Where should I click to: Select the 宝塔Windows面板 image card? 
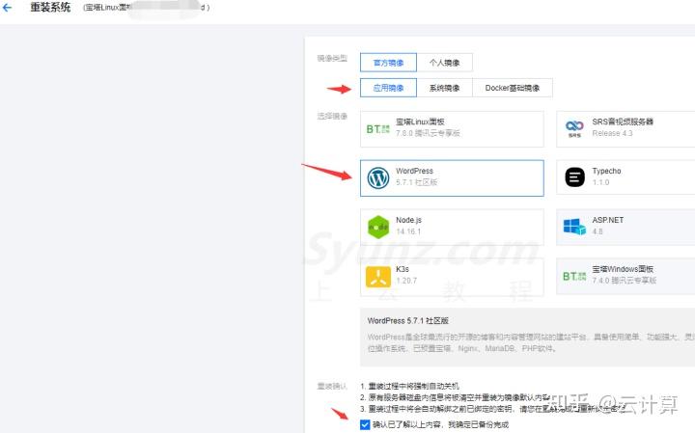point(625,277)
